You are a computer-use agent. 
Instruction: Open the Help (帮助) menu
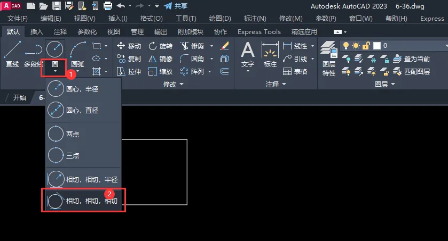click(396, 19)
